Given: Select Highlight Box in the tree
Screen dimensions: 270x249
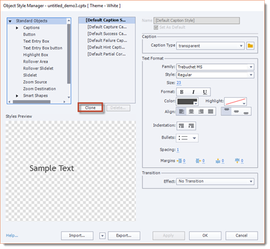Looking at the screenshot, I should tap(36, 55).
